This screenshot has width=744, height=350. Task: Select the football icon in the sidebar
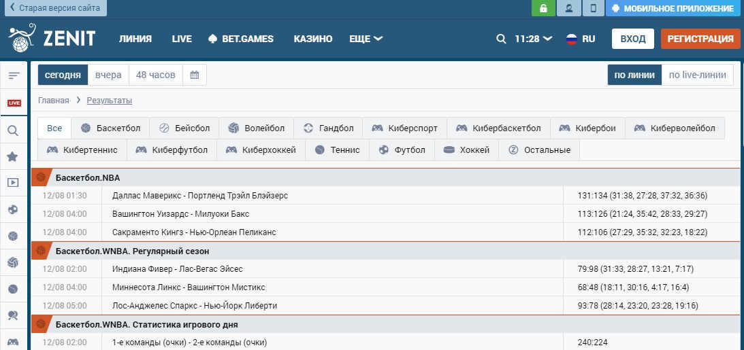click(x=13, y=209)
